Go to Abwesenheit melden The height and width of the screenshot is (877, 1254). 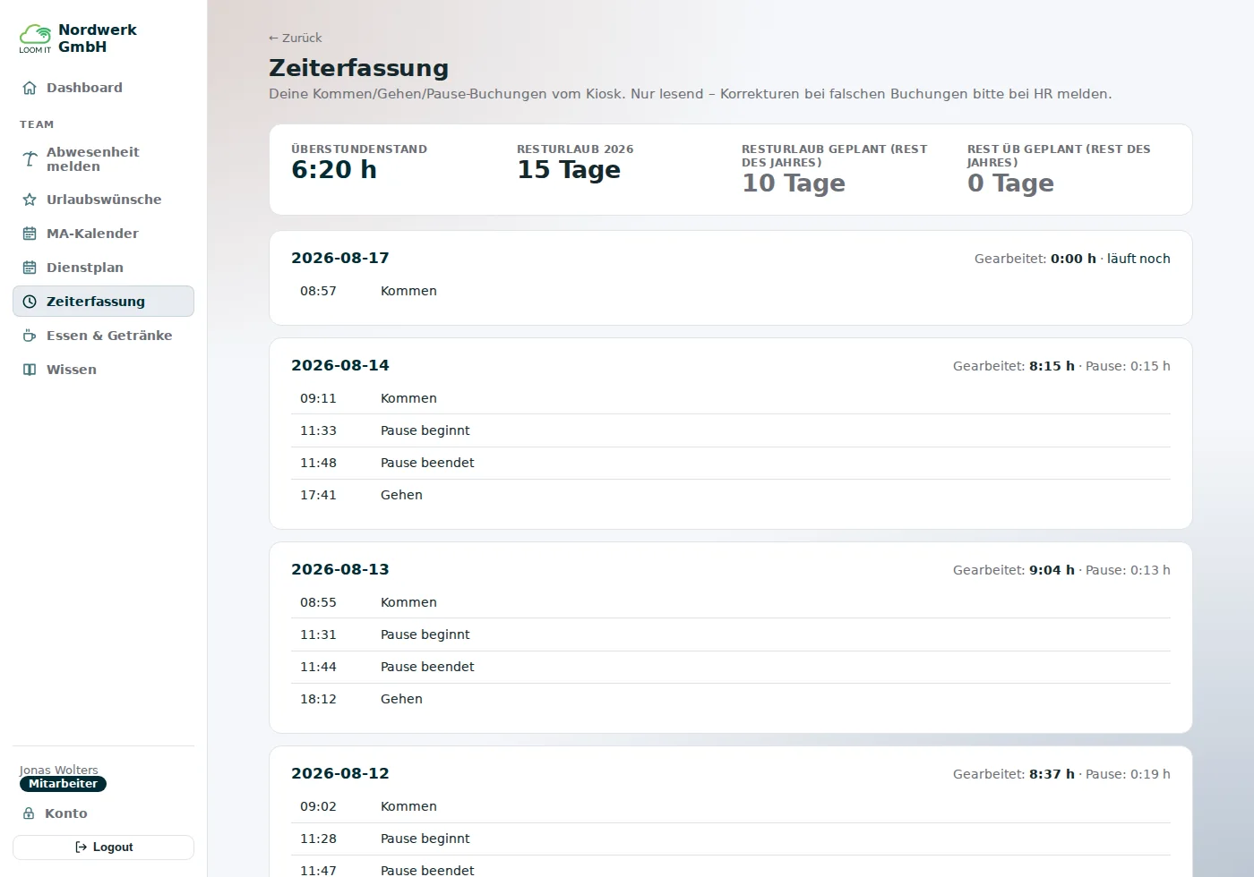coord(103,159)
